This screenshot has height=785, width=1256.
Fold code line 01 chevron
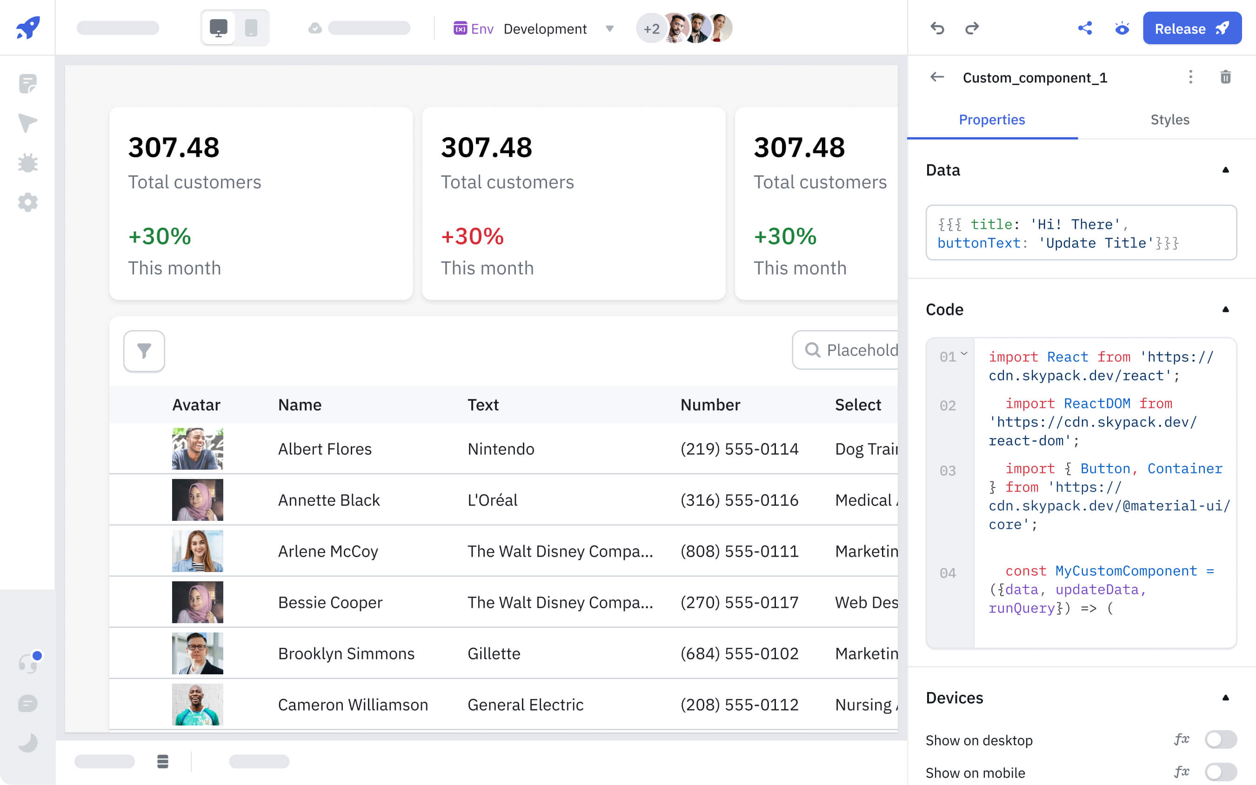coord(964,354)
